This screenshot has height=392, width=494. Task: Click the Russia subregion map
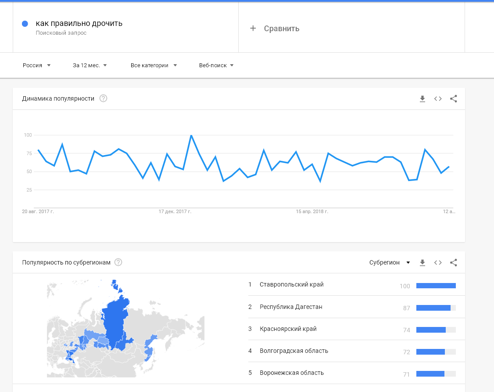(x=125, y=328)
